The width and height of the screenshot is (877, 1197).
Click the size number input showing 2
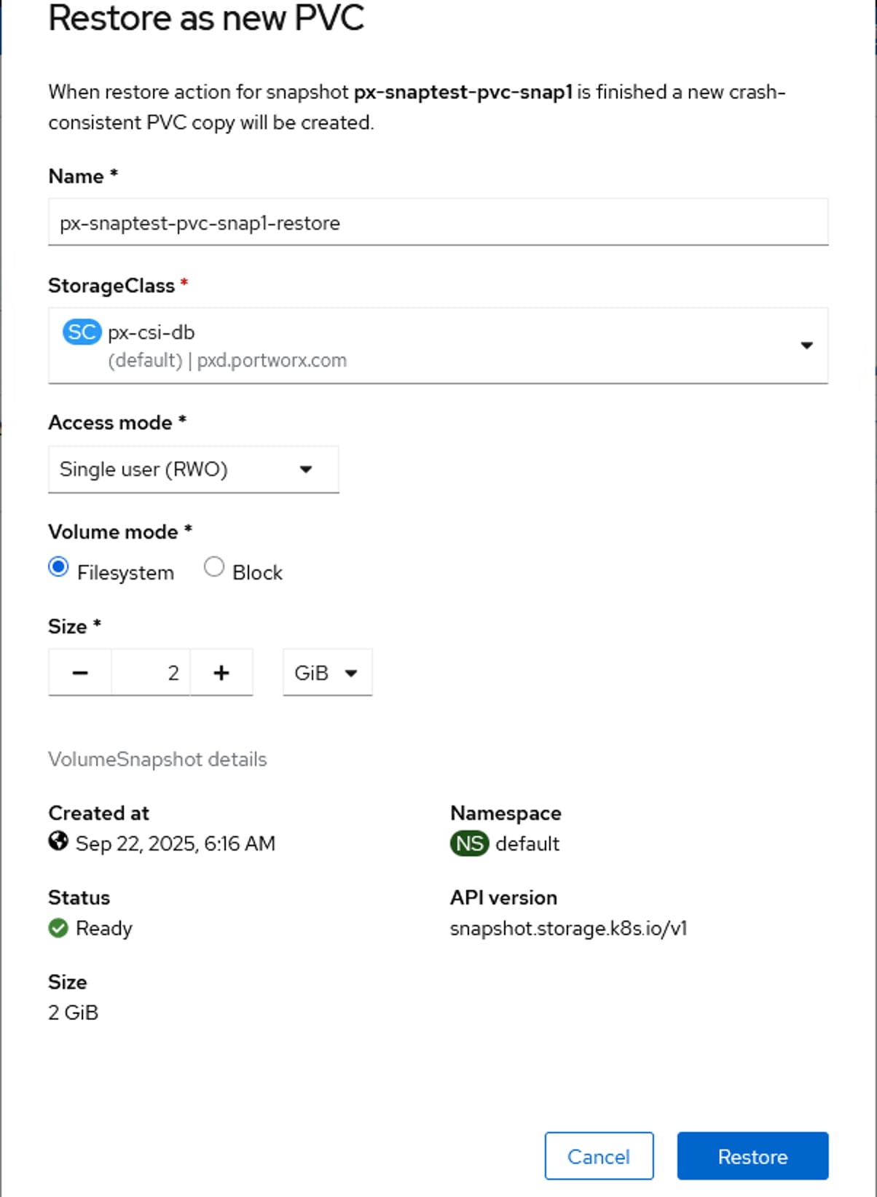point(151,673)
